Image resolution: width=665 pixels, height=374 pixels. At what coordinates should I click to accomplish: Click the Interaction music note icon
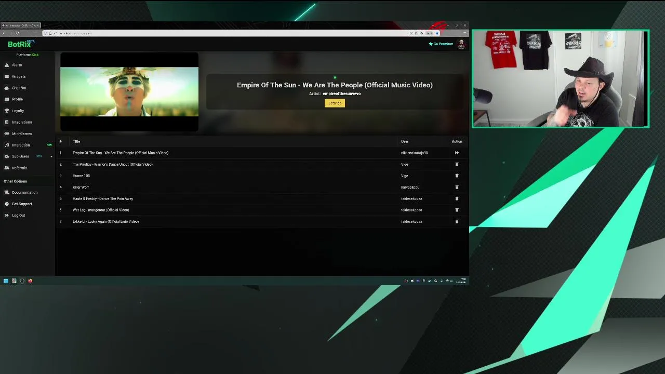click(6, 145)
